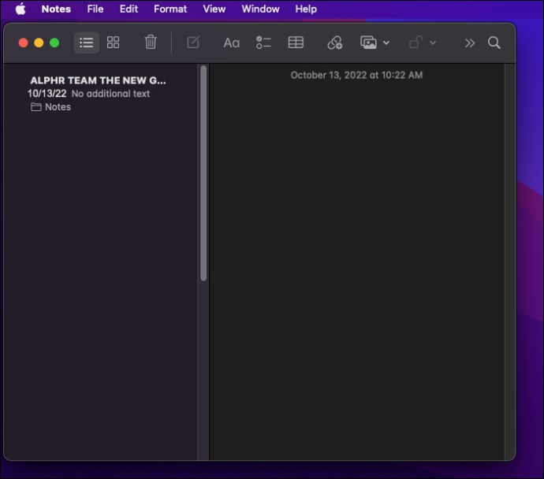Screen dimensions: 544x479
Task: Open search with magnifying glass icon
Action: [x=494, y=43]
